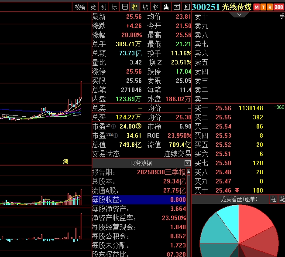This screenshot has height=257, width=285.
Task: Click the 交易状态 value 连续交易
Action: coord(177,154)
